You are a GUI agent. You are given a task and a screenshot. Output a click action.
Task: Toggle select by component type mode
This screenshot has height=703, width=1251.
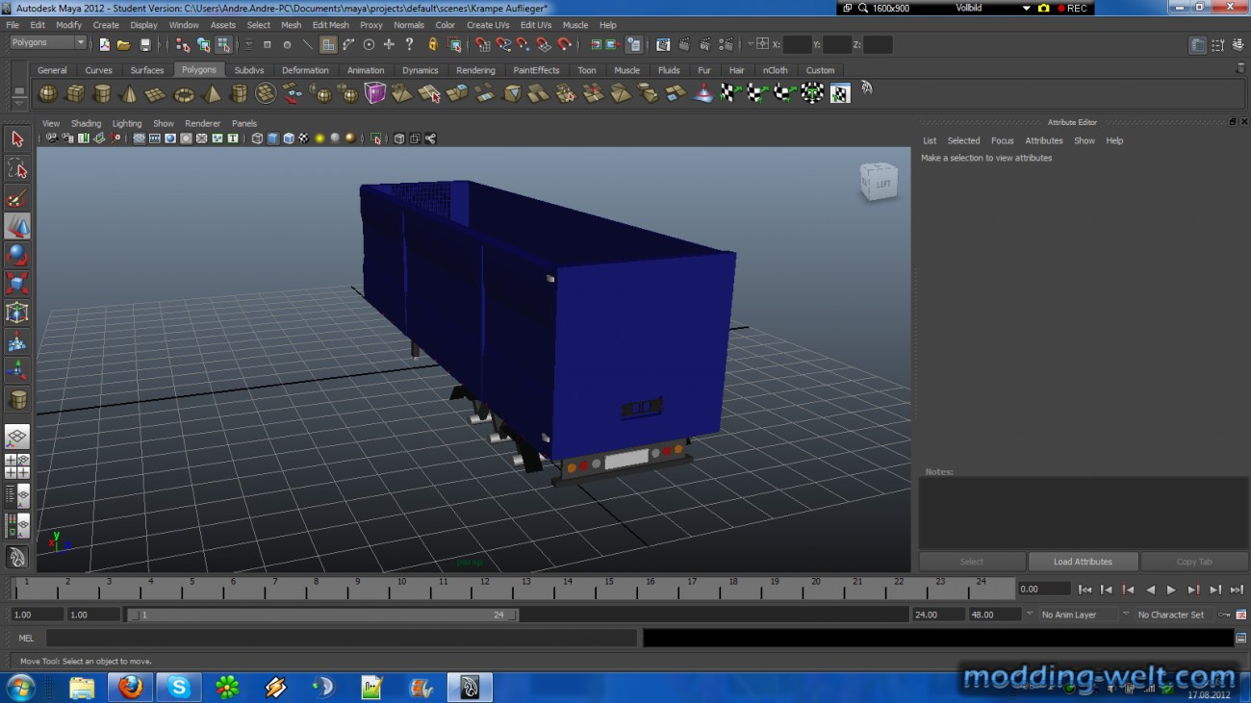(223, 44)
